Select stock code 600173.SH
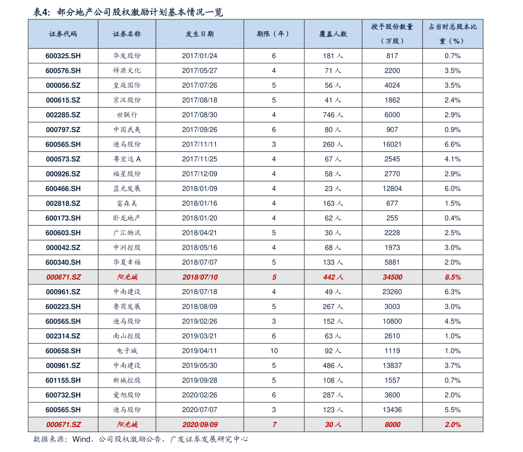Image resolution: width=523 pixels, height=452 pixels. pos(63,218)
